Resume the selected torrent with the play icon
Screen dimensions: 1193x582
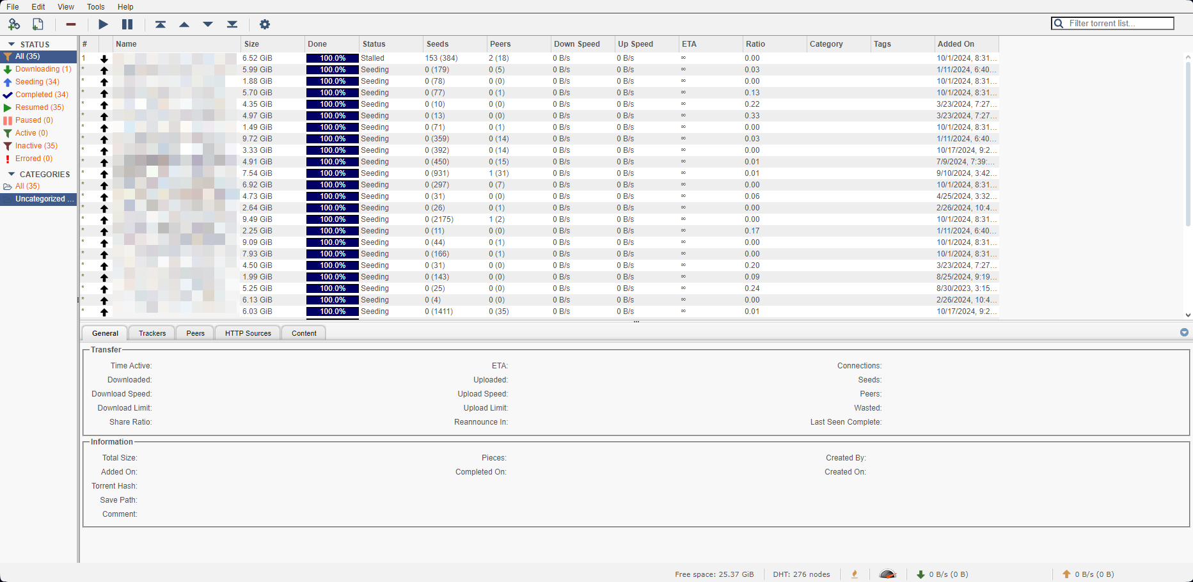pos(103,24)
